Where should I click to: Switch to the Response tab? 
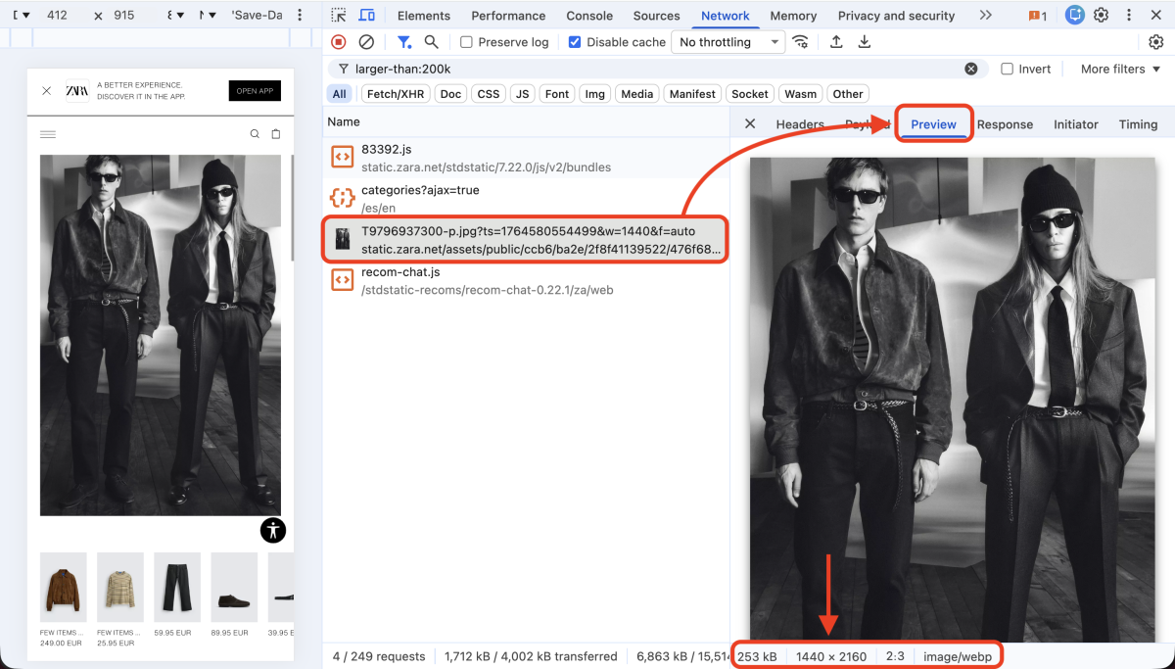tap(1005, 124)
